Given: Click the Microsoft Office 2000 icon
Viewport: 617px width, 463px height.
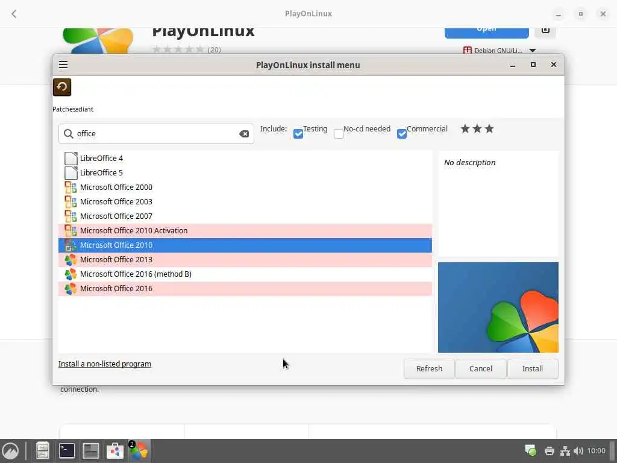Looking at the screenshot, I should click(70, 187).
